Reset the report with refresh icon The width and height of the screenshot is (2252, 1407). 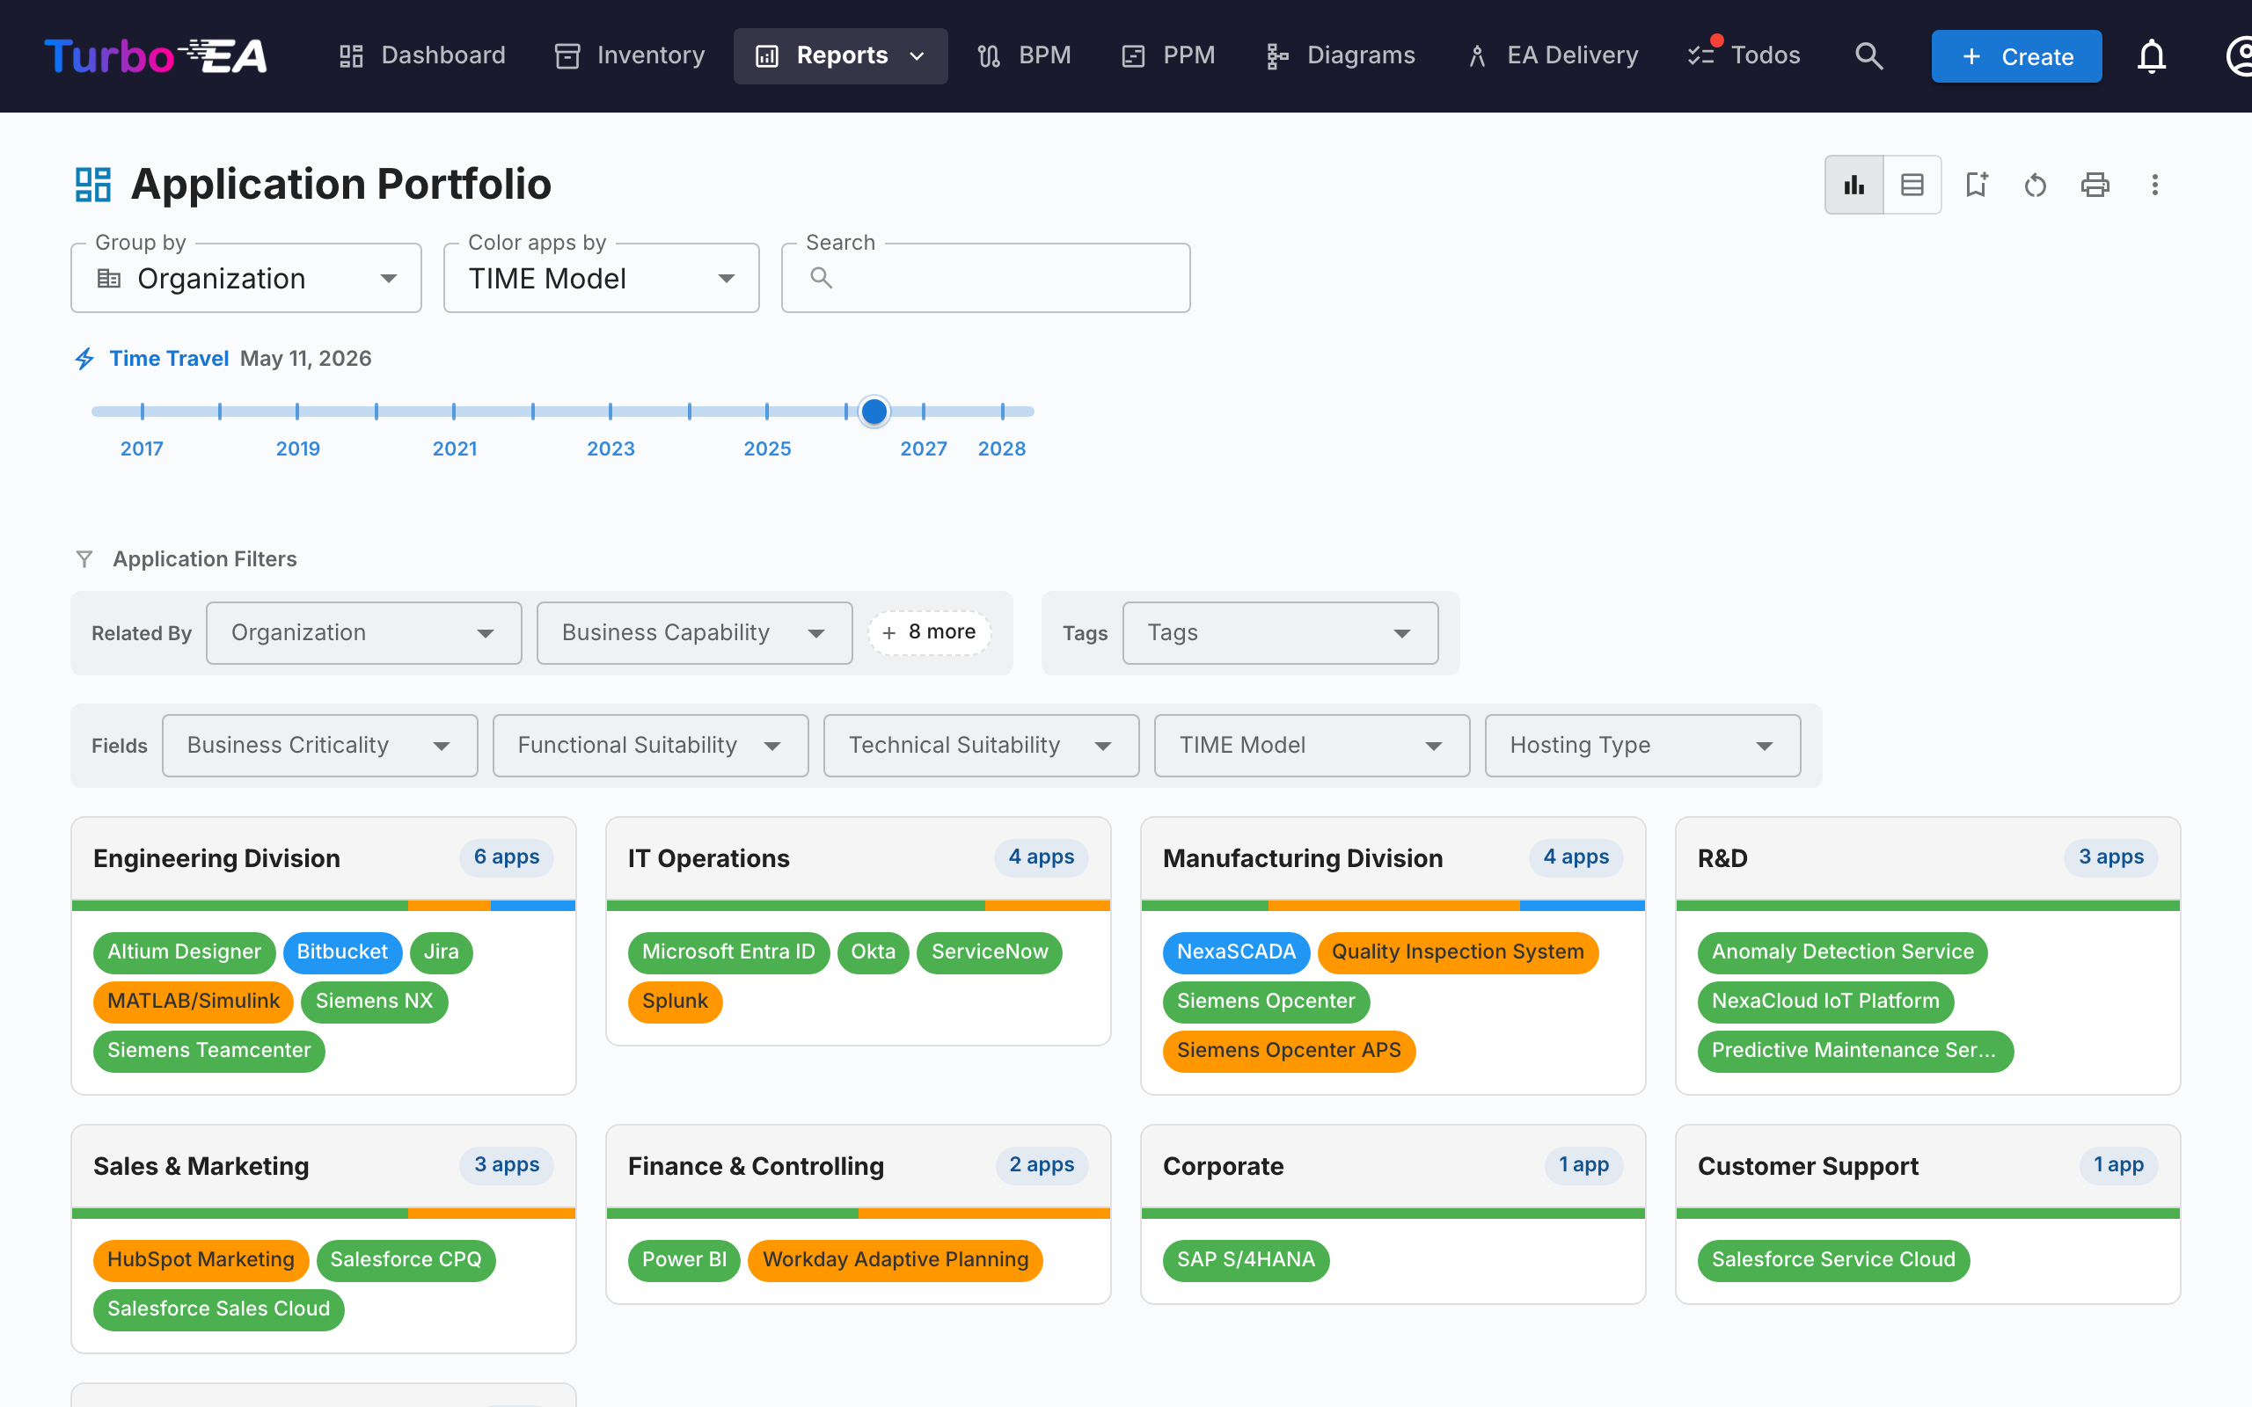[x=2036, y=185]
